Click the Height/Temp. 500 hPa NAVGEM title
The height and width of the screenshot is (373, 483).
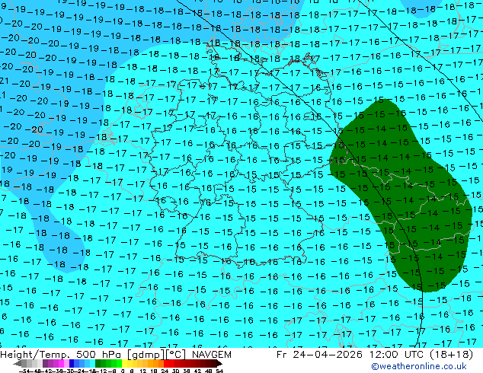click(116, 355)
